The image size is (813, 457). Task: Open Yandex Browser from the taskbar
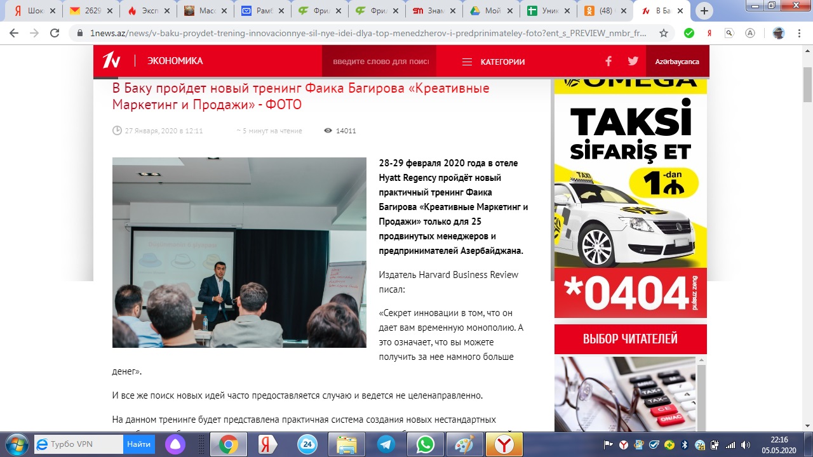coord(504,444)
